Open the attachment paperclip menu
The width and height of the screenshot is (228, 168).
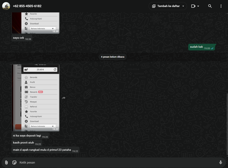click(6, 163)
